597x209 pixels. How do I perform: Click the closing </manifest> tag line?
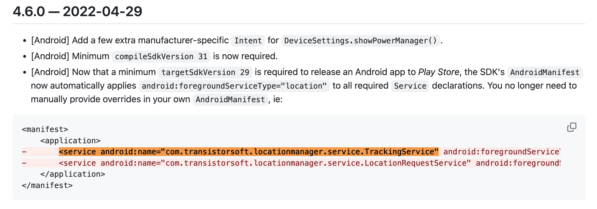click(47, 185)
